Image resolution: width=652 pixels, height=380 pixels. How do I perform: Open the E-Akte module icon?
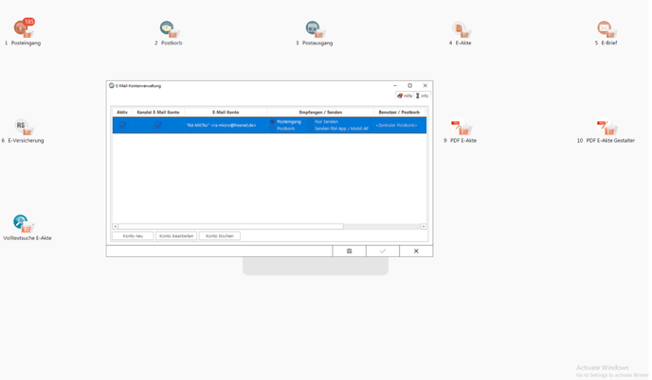tap(462, 29)
